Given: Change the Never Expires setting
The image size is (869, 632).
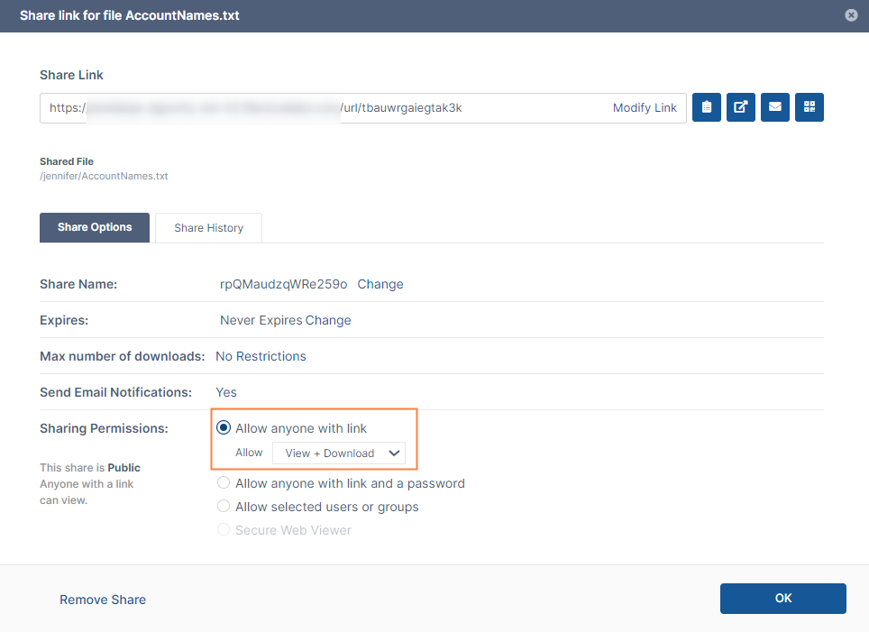Looking at the screenshot, I should tap(328, 320).
